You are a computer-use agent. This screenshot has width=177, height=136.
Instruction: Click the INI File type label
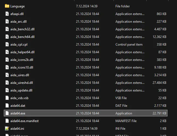tap(120, 129)
